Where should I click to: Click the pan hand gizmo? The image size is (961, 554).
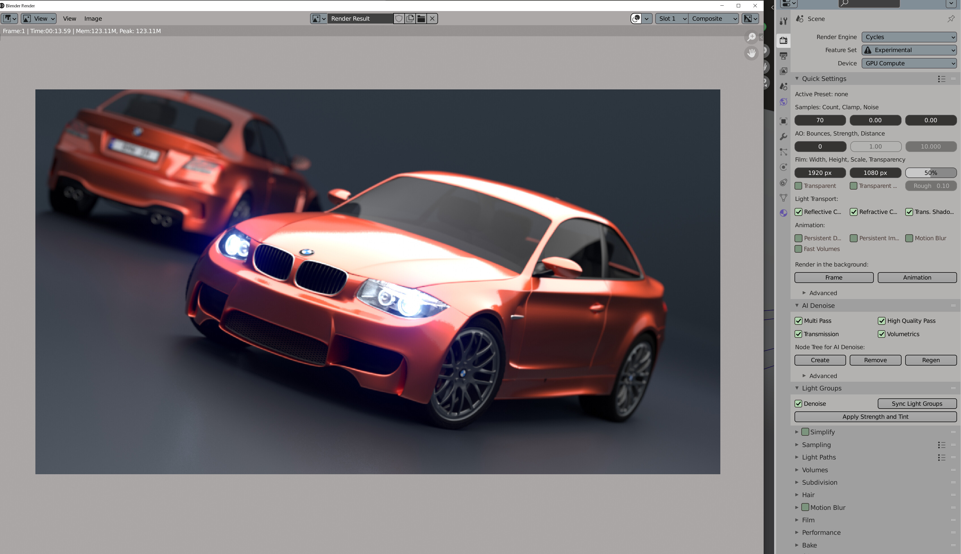point(751,53)
